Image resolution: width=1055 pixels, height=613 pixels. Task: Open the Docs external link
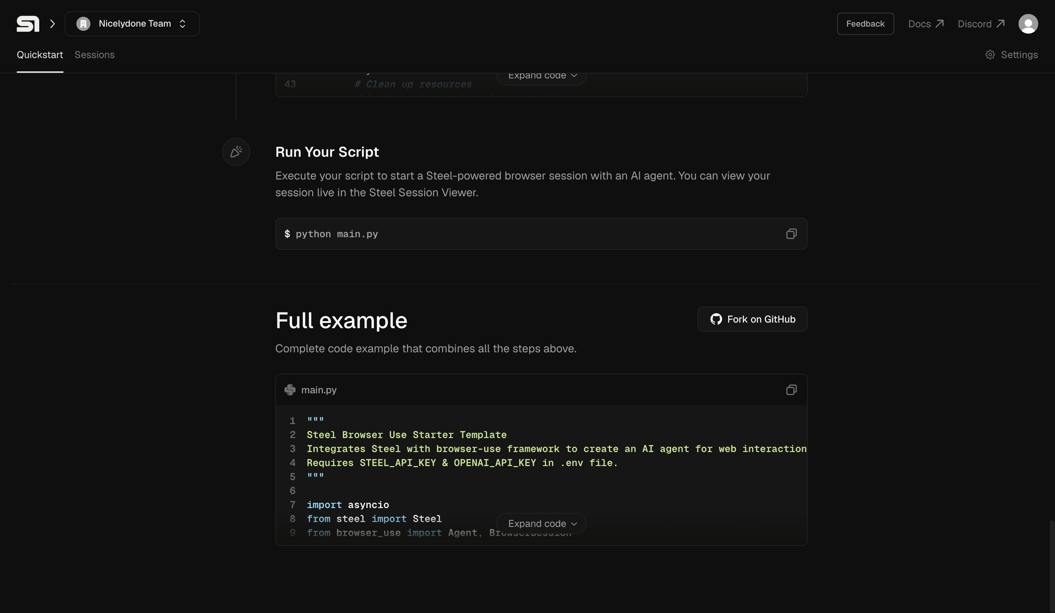click(926, 24)
